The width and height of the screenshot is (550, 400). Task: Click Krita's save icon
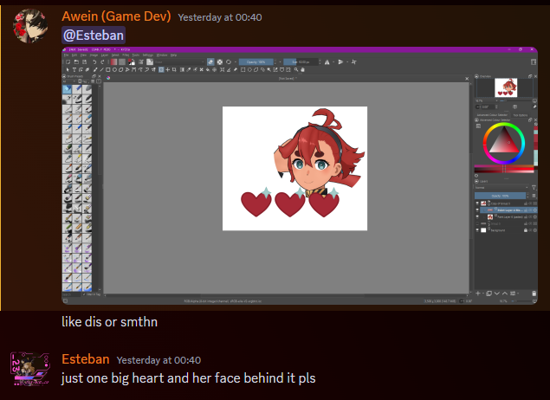point(84,62)
